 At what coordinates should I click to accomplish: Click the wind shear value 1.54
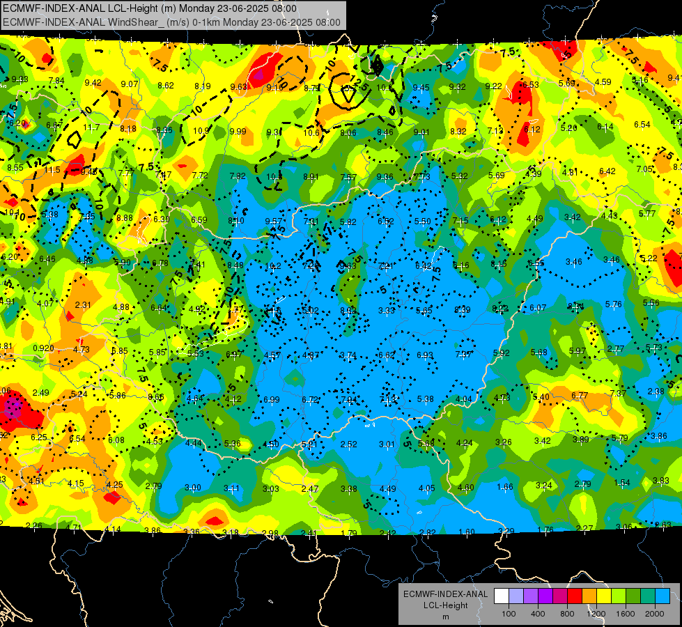622,483
